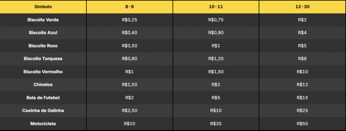Click the Coxinha de Galinha row label
This screenshot has width=346, height=131.
43,110
